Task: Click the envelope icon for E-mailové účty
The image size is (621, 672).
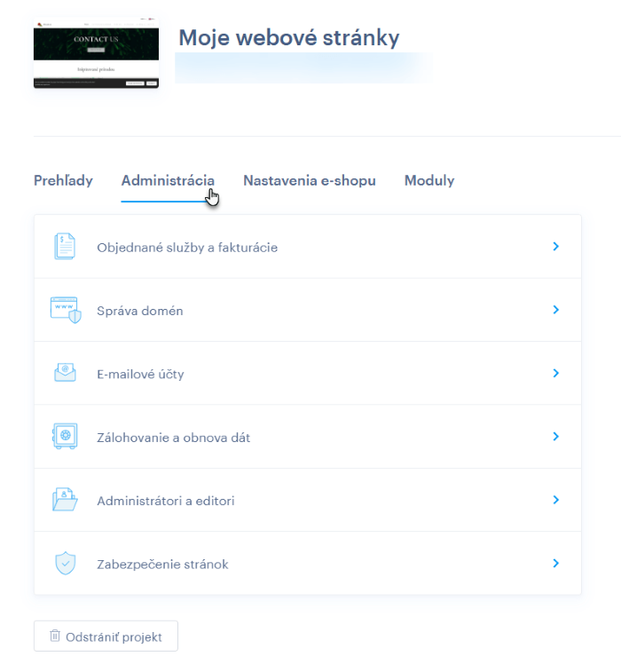Action: click(x=65, y=373)
